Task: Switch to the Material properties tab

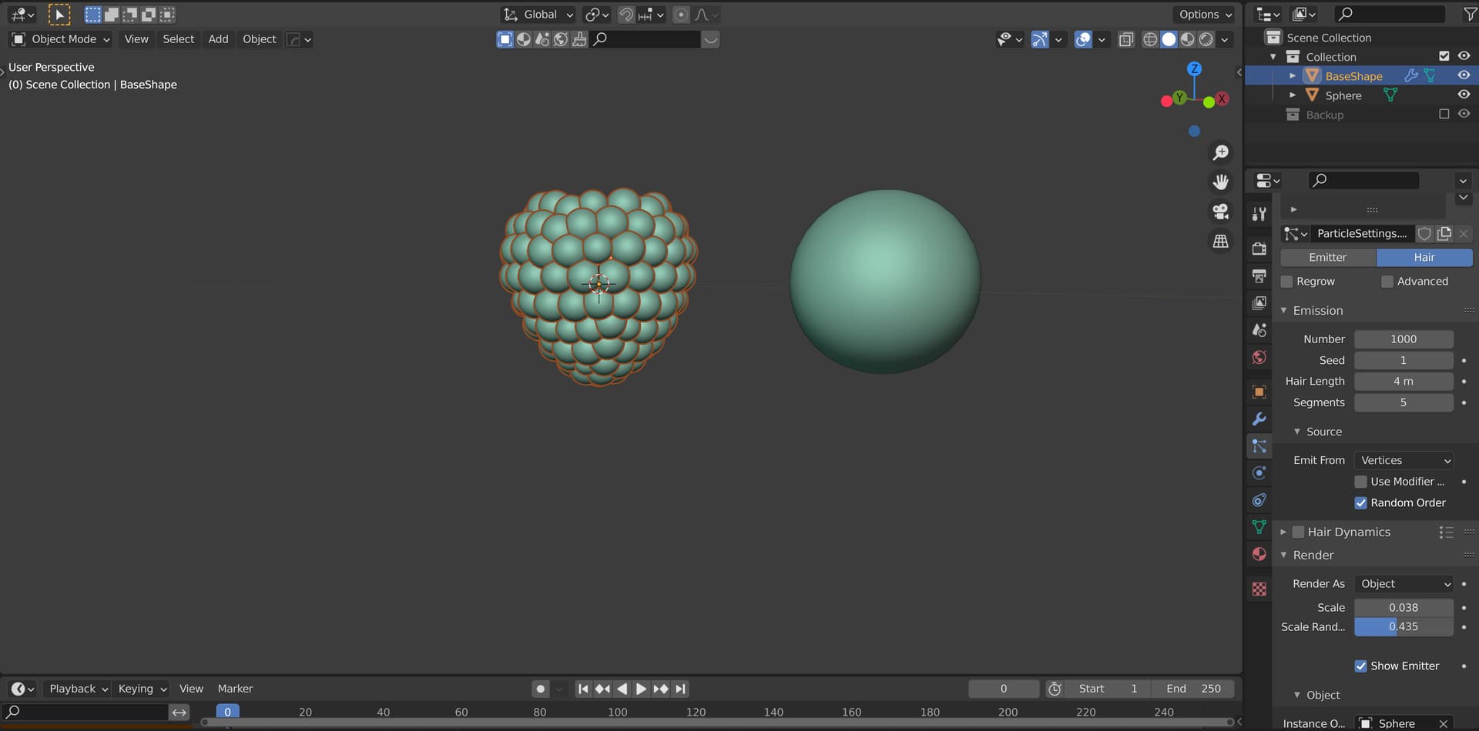Action: (x=1259, y=553)
